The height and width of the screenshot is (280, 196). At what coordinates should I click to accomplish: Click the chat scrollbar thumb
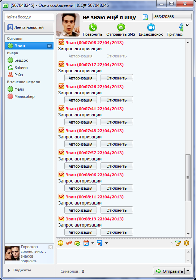point(188,178)
